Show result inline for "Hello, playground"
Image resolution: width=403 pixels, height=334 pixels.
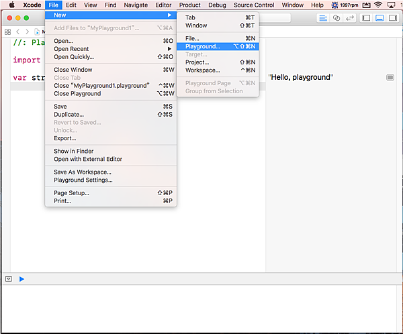click(x=390, y=77)
